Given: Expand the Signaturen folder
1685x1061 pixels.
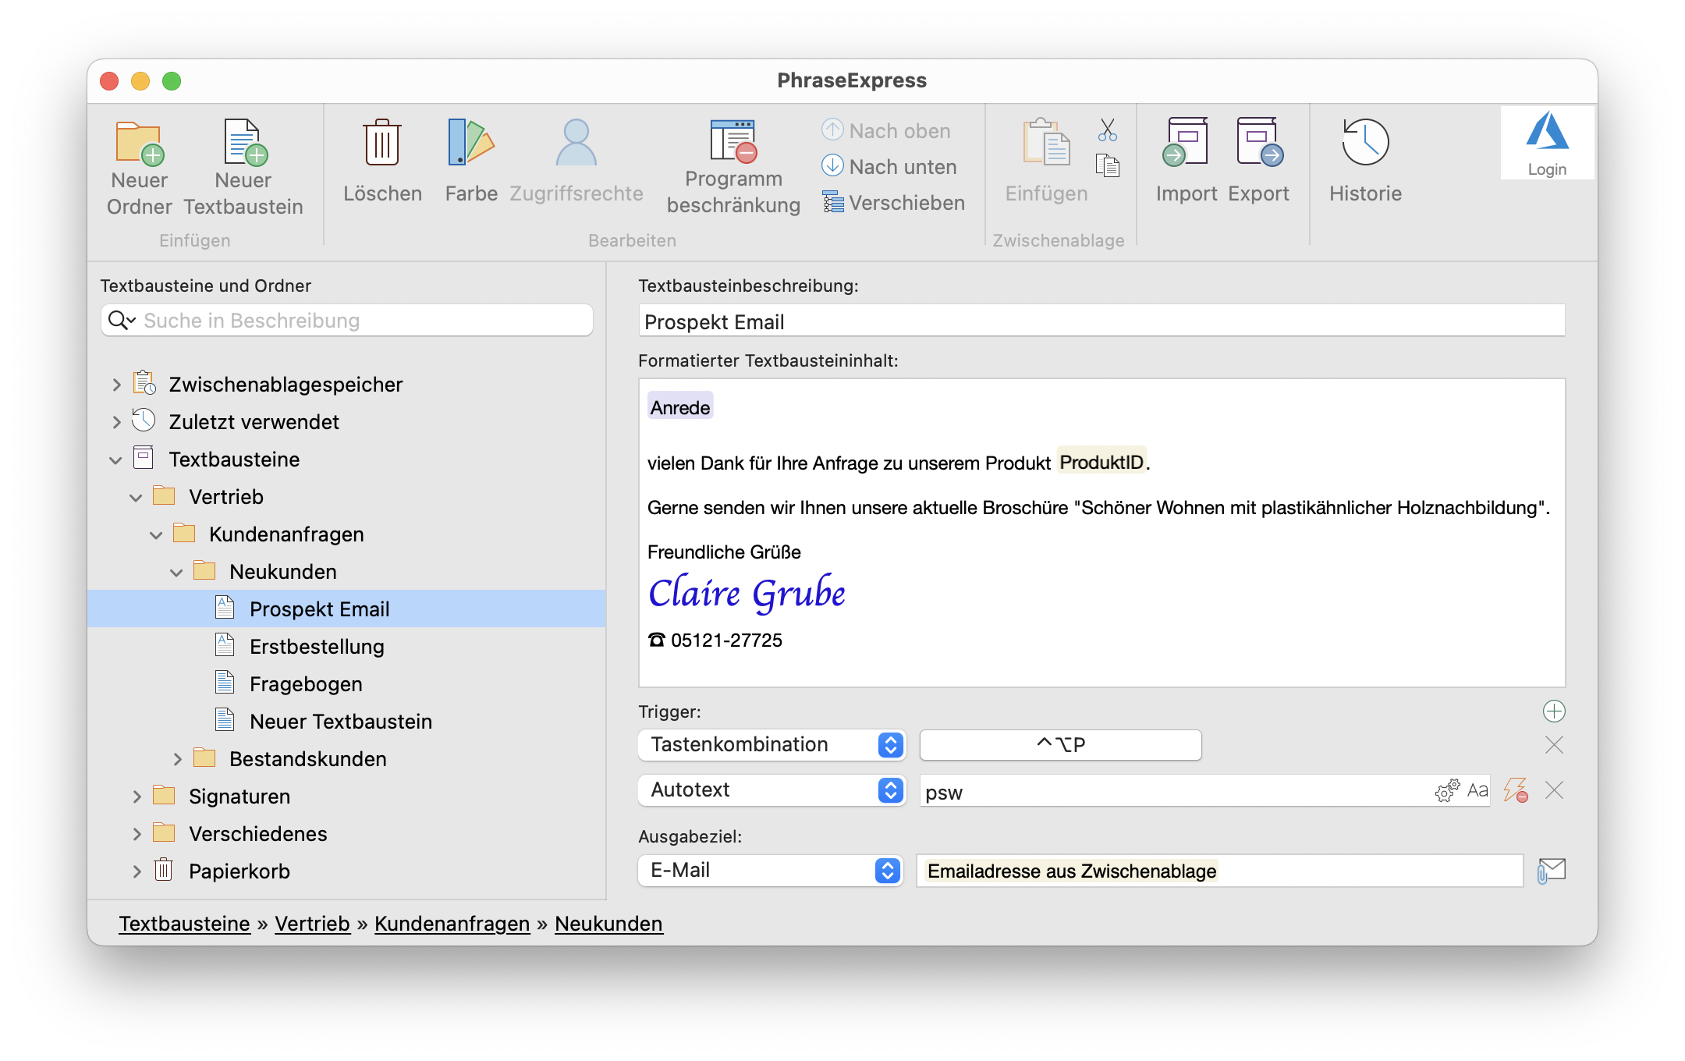Looking at the screenshot, I should pos(137,796).
